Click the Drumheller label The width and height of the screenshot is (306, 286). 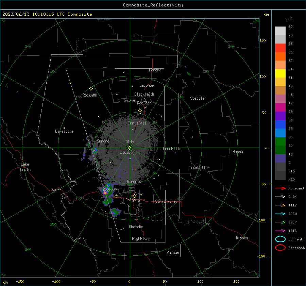click(199, 168)
